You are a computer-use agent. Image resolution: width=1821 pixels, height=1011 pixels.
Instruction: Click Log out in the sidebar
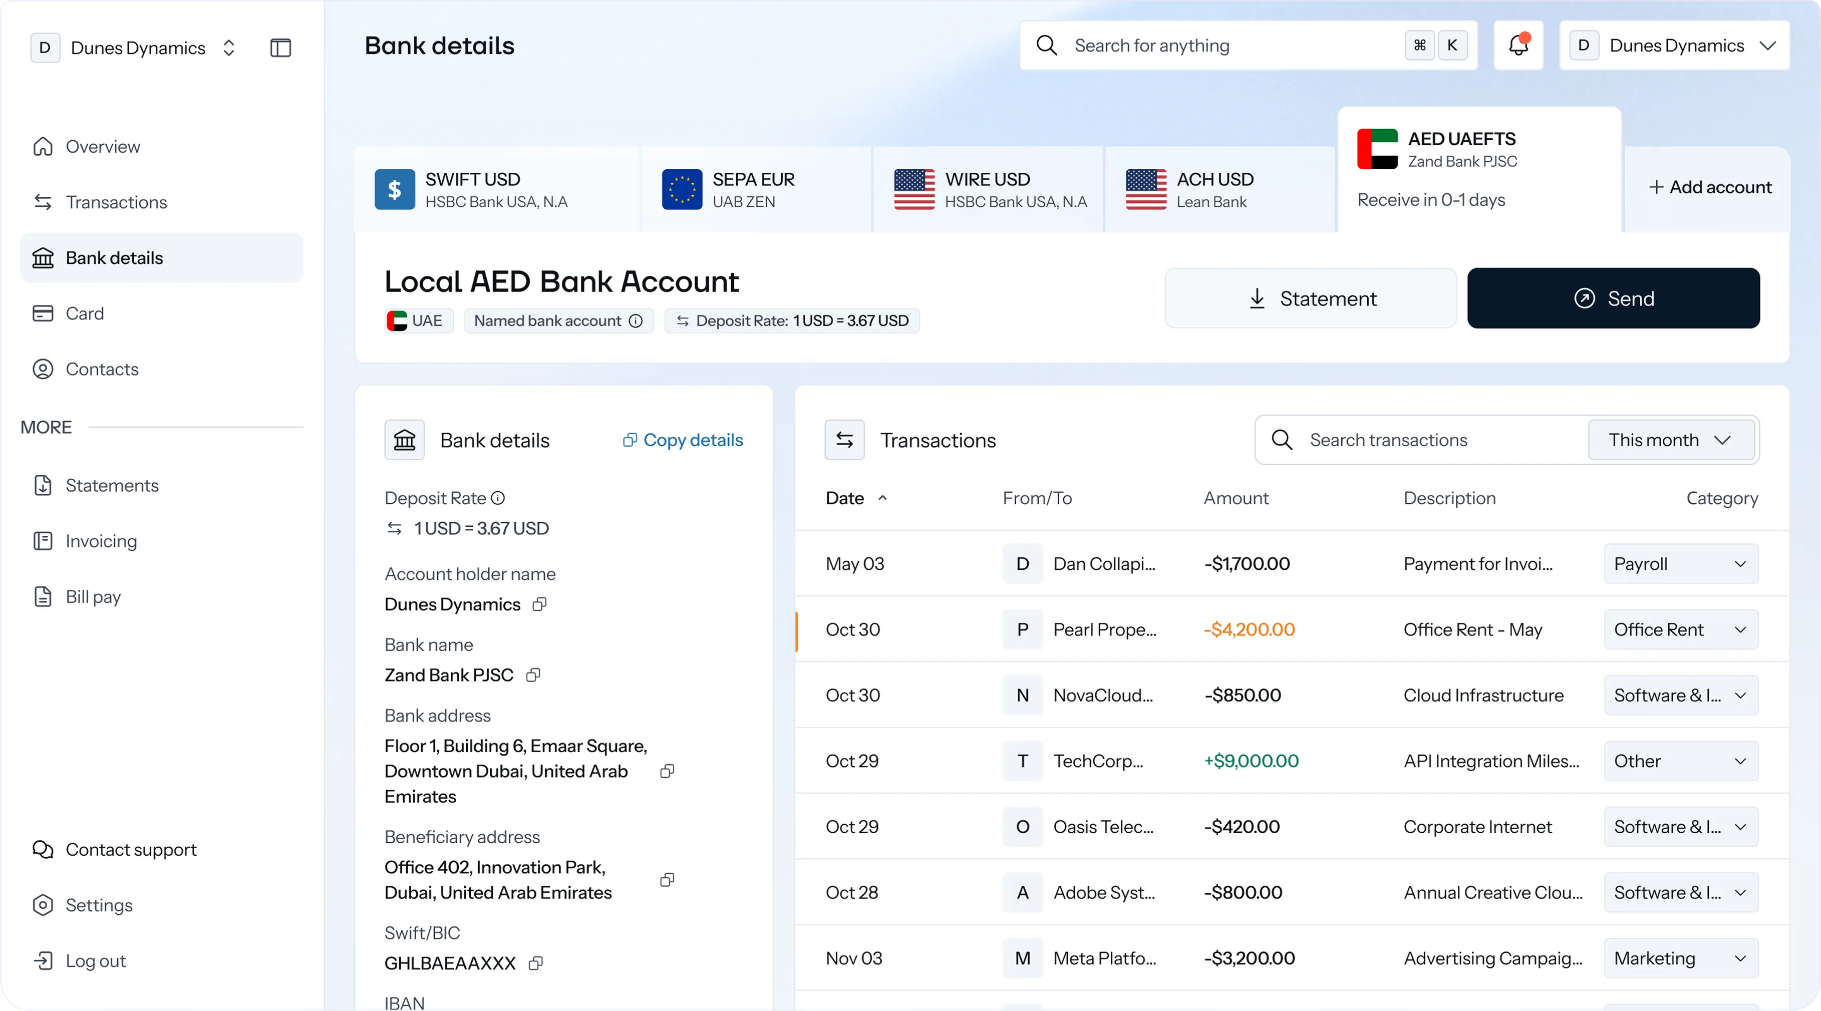(x=161, y=960)
